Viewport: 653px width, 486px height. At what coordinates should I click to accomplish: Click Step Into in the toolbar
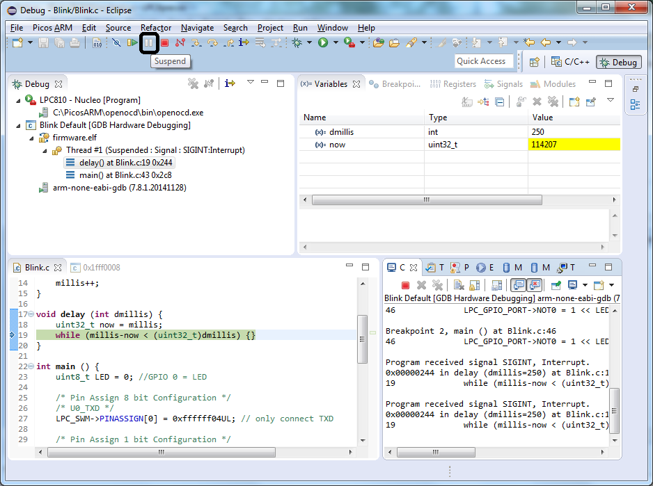[x=196, y=42]
